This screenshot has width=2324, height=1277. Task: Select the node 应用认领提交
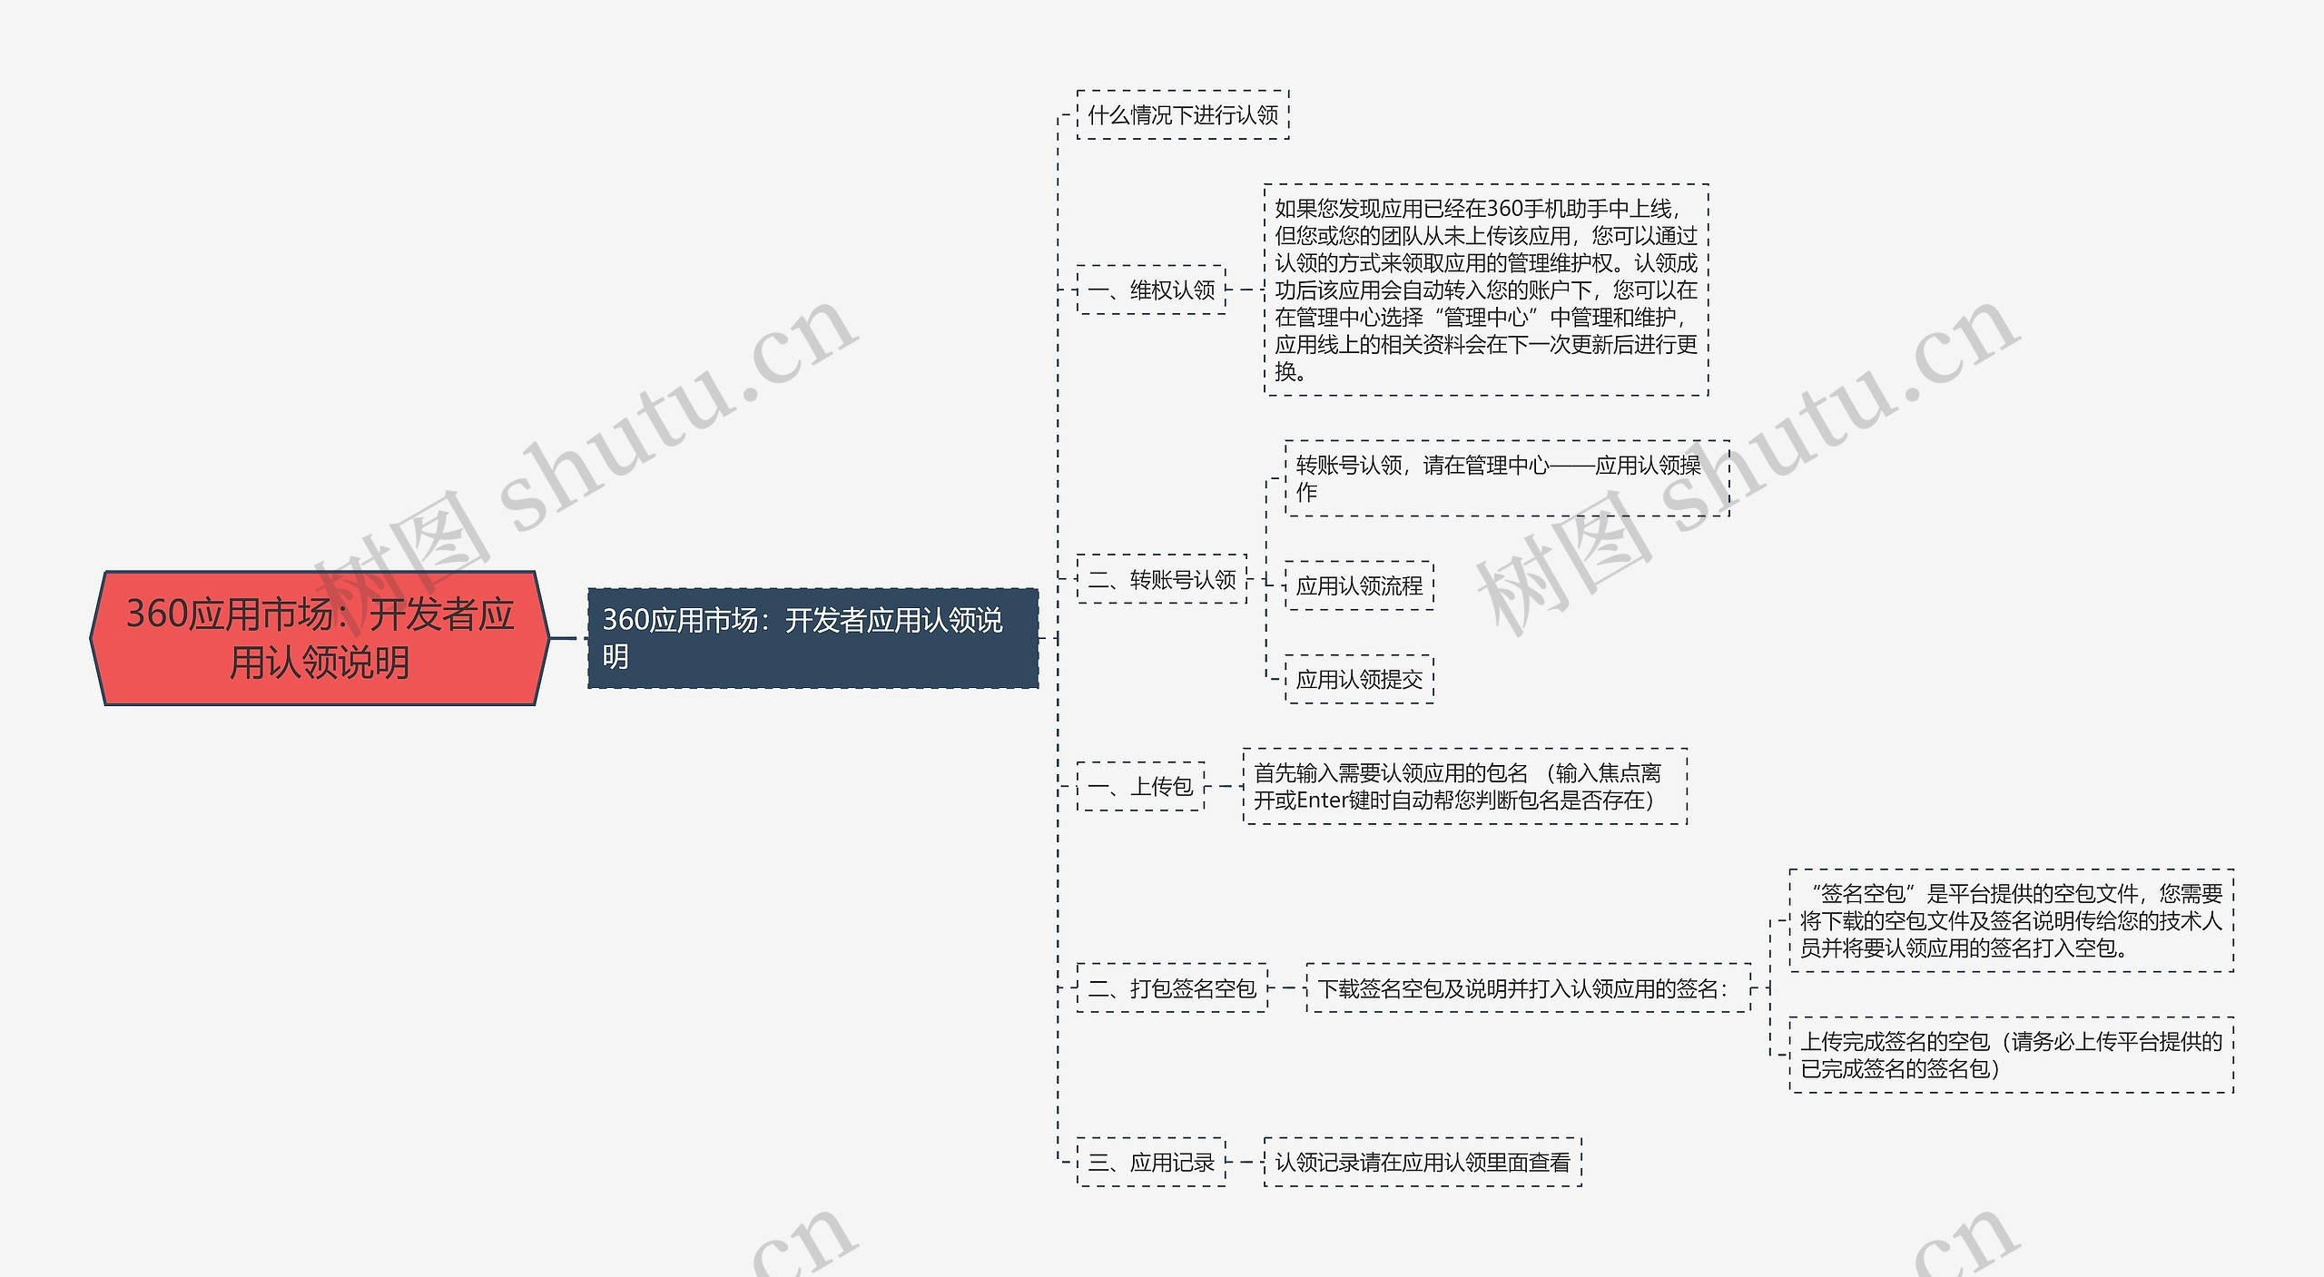pos(1359,679)
